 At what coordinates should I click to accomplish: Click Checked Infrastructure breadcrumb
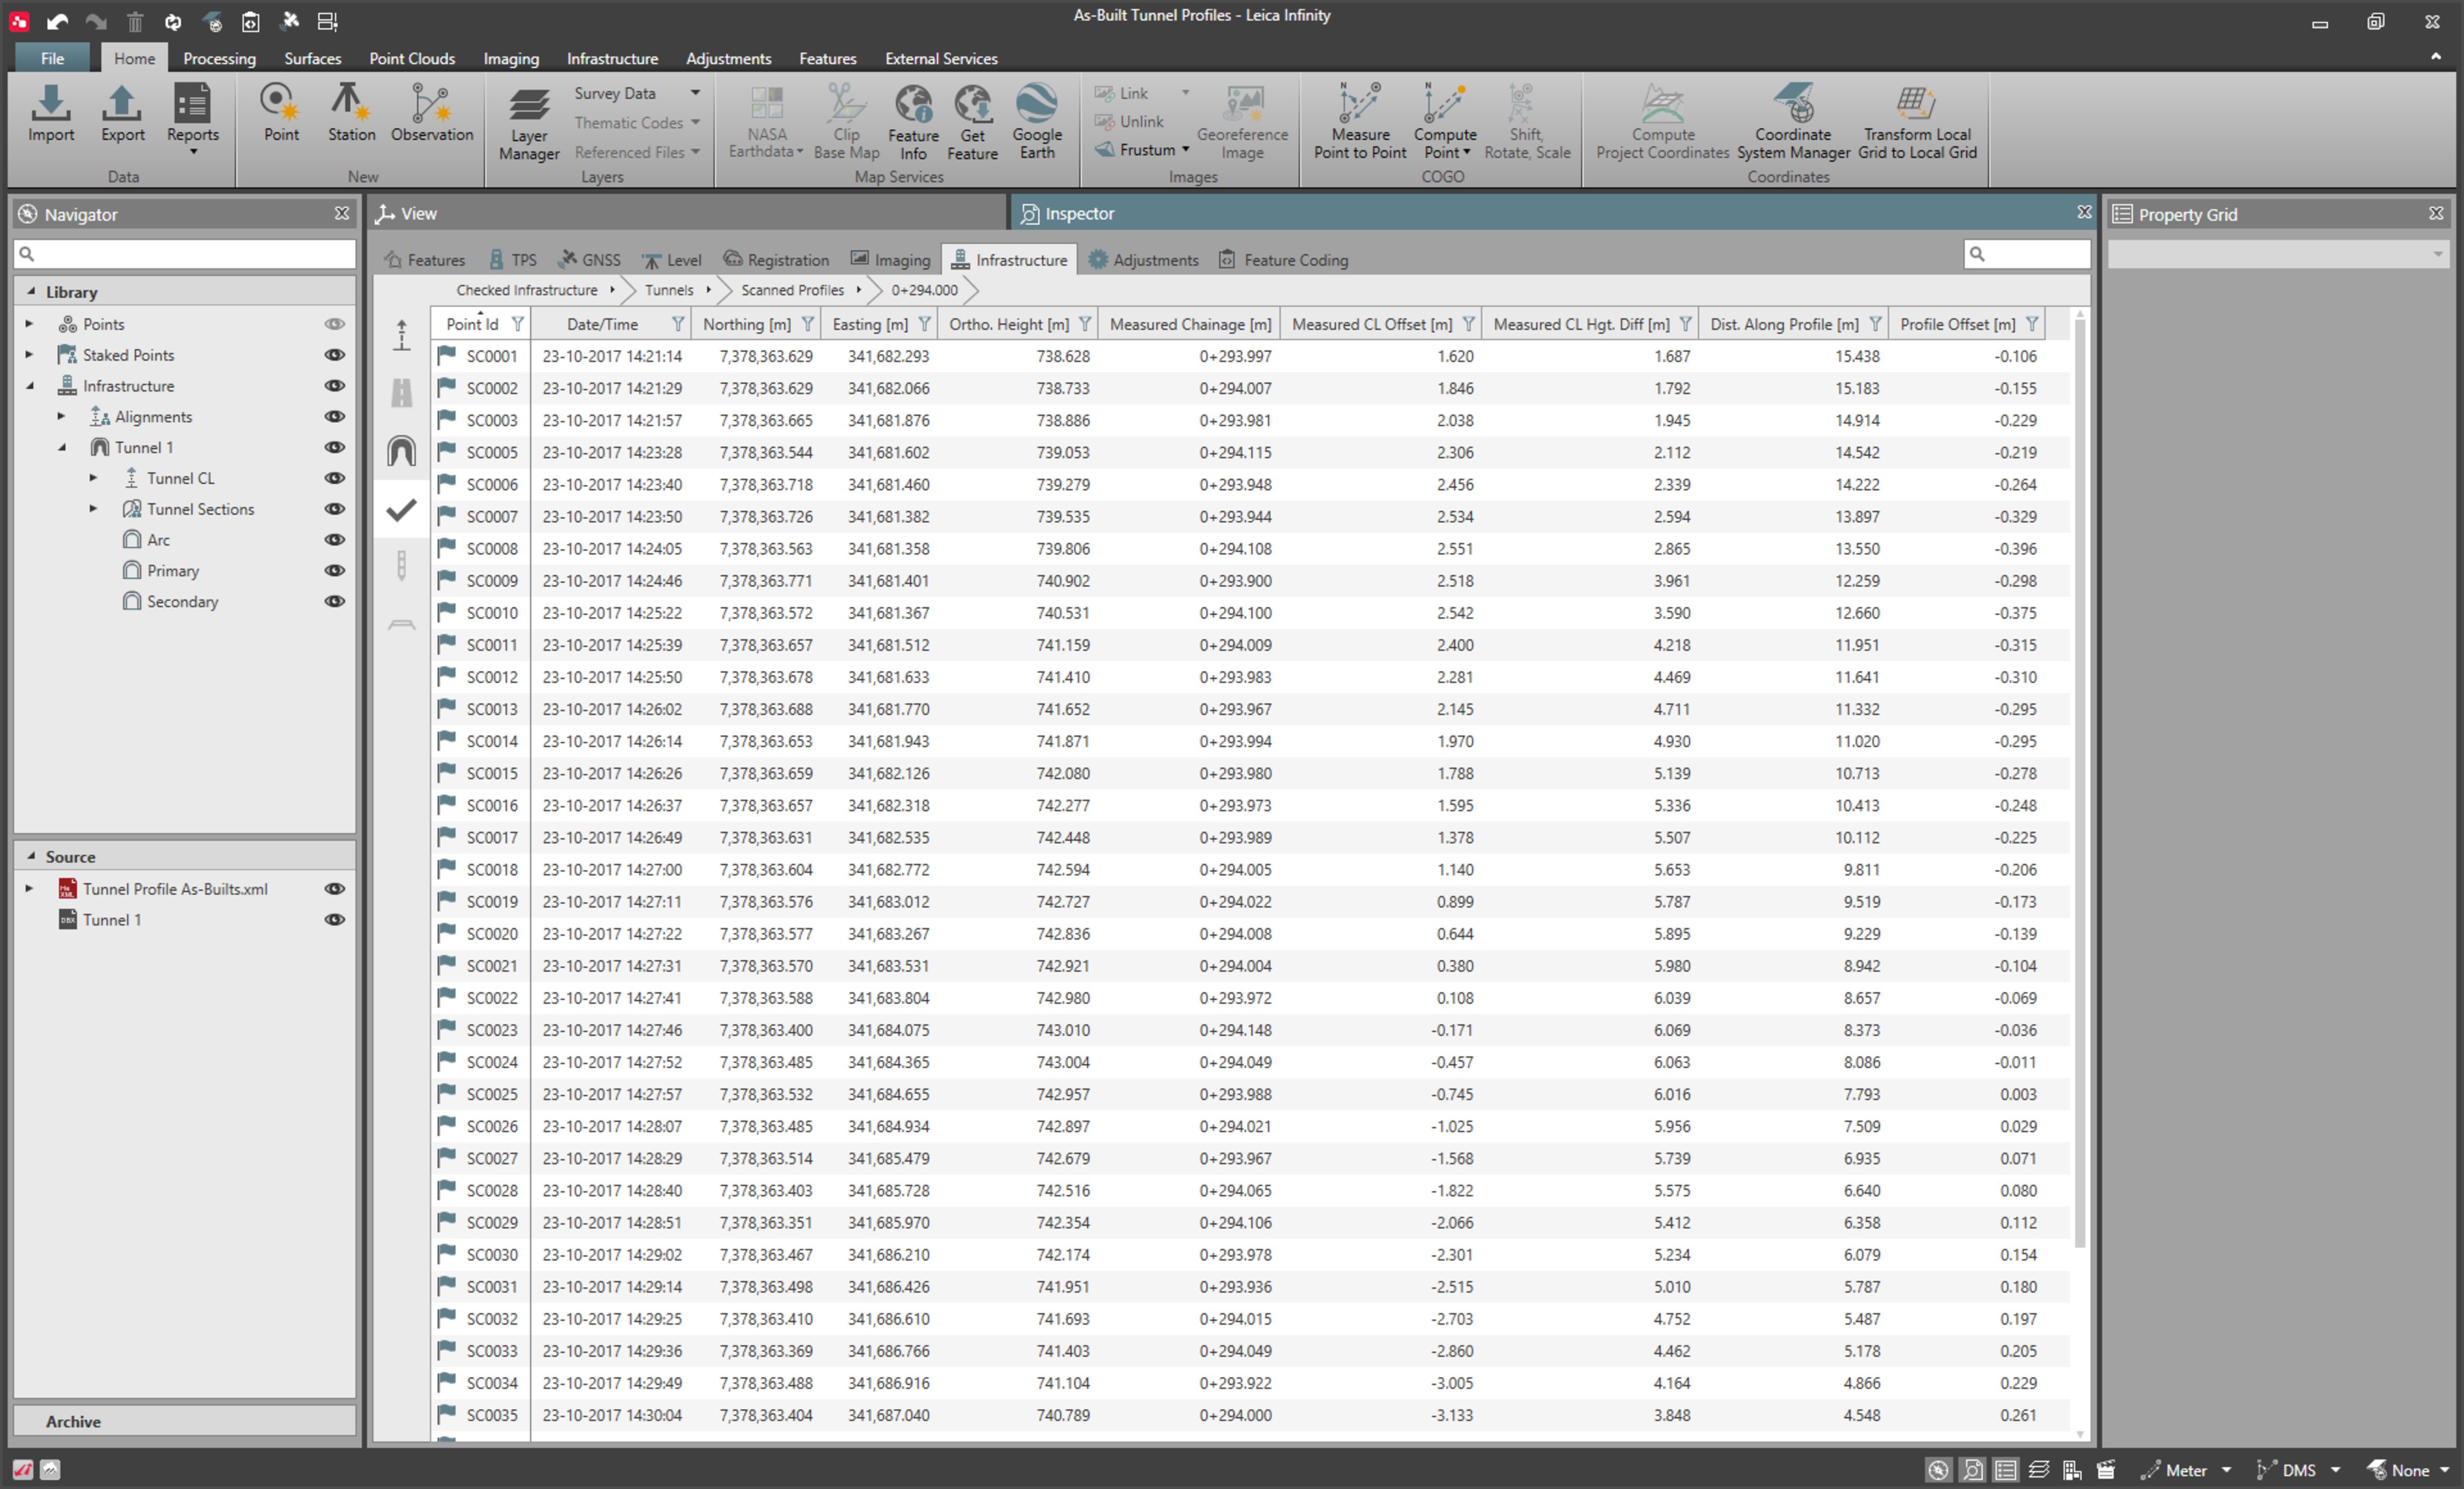coord(526,290)
